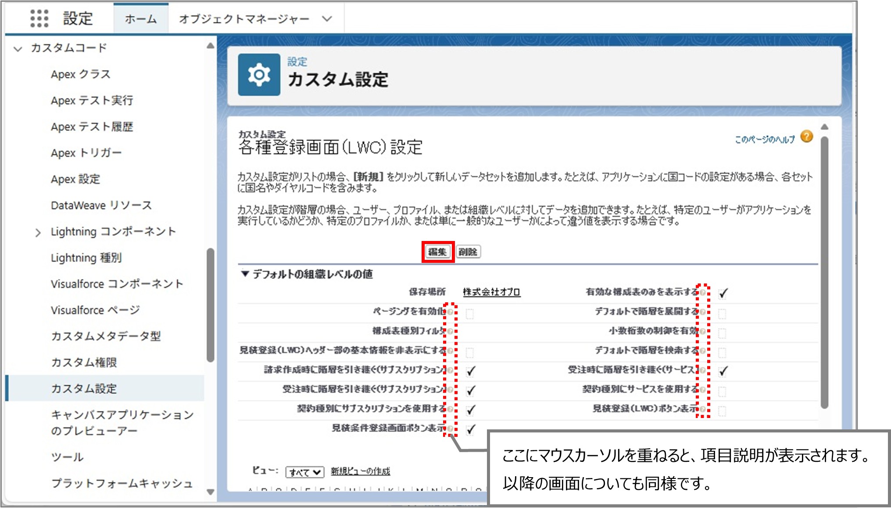The width and height of the screenshot is (891, 510).
Task: Click the help icon next to 有効な構成表のみを表示する
Action: pyautogui.click(x=704, y=292)
